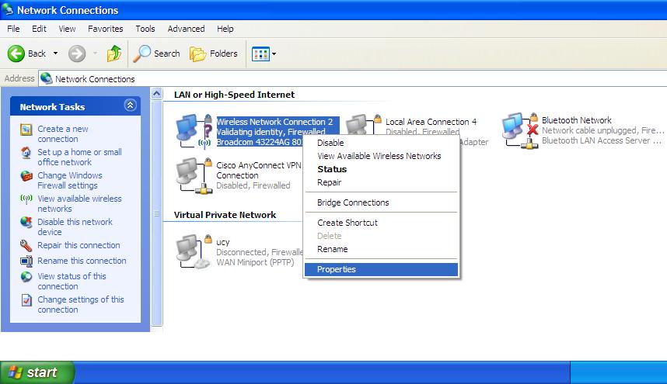The image size is (667, 384).
Task: Click the Up folder icon
Action: pyautogui.click(x=114, y=54)
